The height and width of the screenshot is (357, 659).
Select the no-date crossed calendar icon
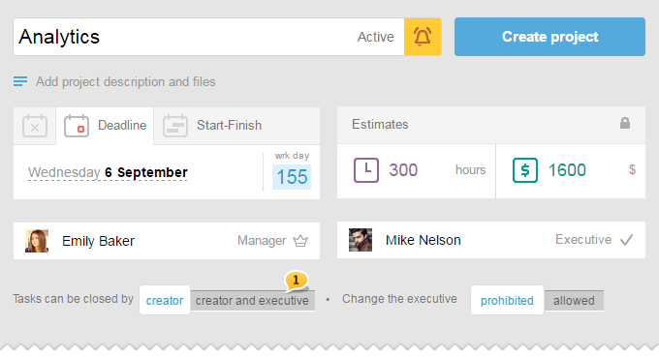35,126
